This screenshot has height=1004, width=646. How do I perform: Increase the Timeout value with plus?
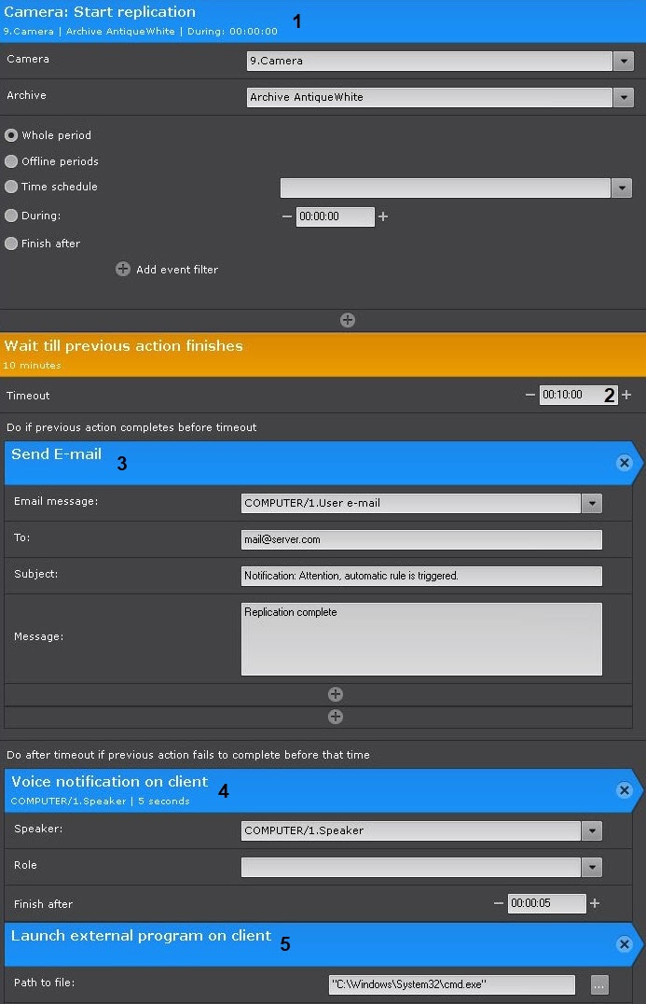[x=626, y=395]
